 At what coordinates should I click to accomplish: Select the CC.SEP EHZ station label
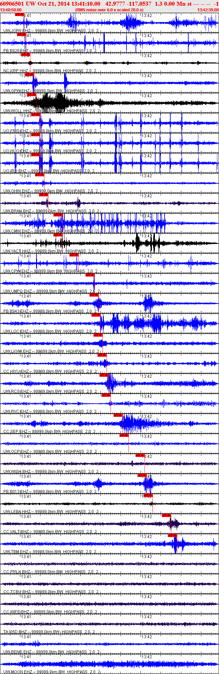coord(16,432)
